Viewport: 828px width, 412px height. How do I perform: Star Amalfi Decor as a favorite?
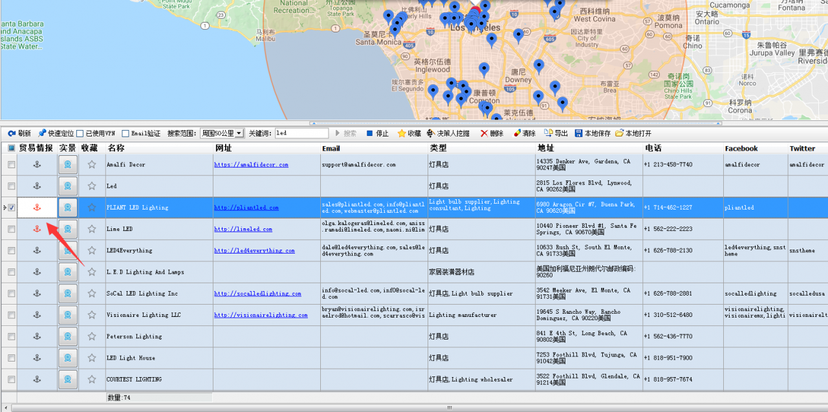pyautogui.click(x=92, y=165)
